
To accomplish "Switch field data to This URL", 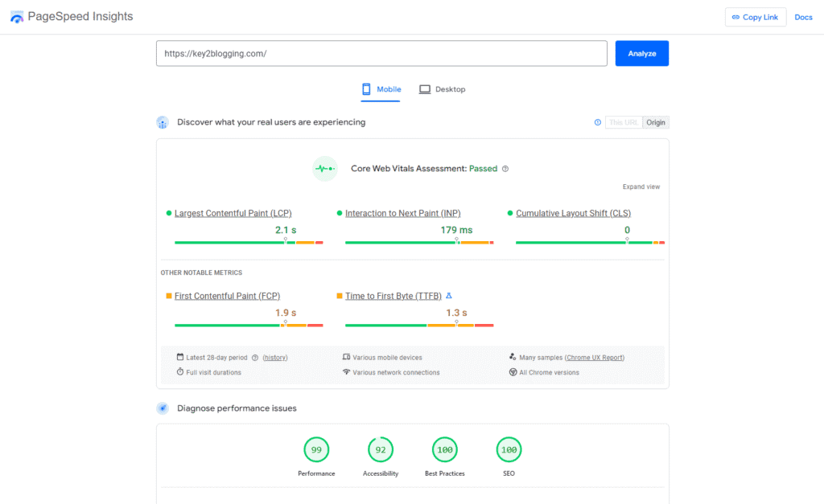I will [x=624, y=122].
